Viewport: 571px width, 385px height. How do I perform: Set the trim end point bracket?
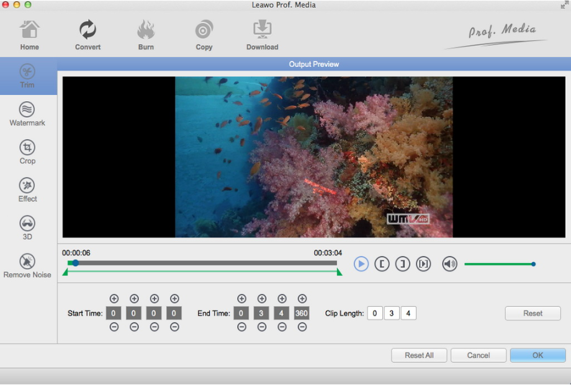tap(403, 264)
